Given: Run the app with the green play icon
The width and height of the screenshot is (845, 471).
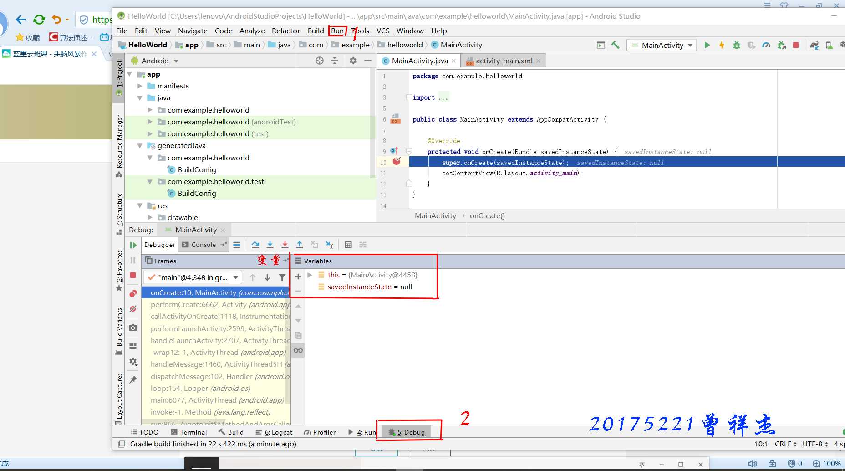Looking at the screenshot, I should 707,45.
